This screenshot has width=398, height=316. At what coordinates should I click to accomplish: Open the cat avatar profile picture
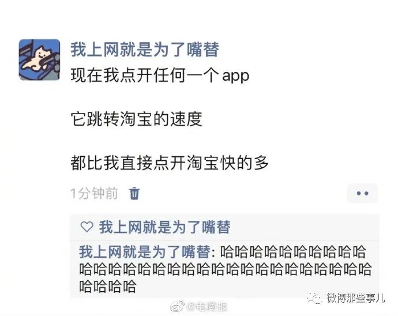click(x=40, y=59)
